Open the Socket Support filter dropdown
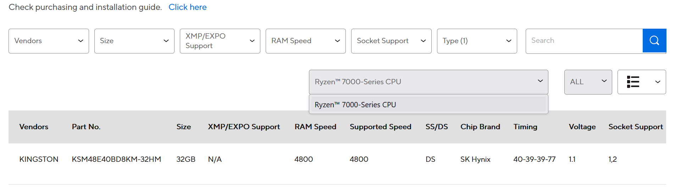This screenshot has height=188, width=675. pyautogui.click(x=391, y=41)
